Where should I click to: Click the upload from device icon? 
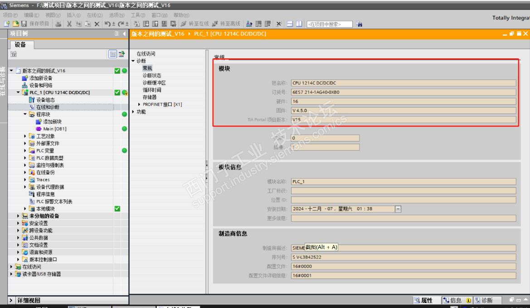[x=155, y=24]
